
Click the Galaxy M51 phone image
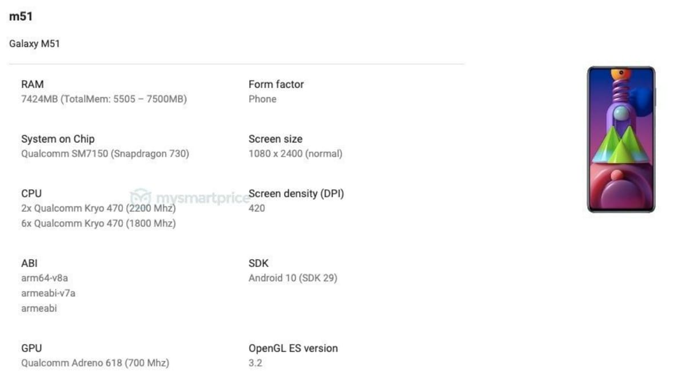(621, 139)
